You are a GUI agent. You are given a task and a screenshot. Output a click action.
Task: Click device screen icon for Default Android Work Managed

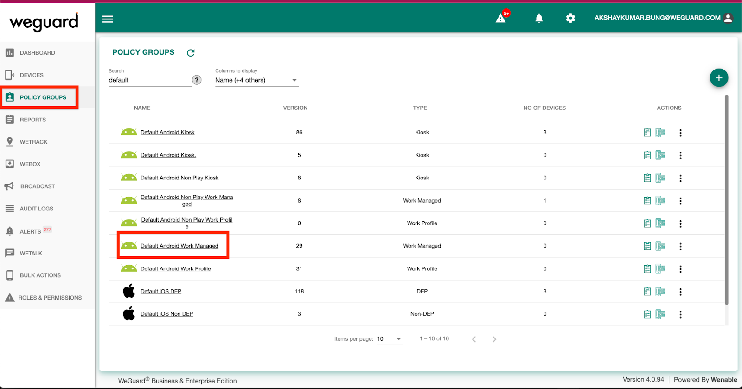660,246
